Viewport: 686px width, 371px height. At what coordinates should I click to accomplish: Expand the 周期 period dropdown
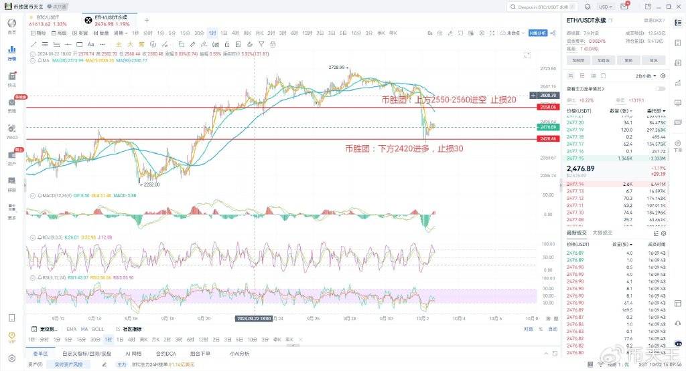[x=120, y=32]
